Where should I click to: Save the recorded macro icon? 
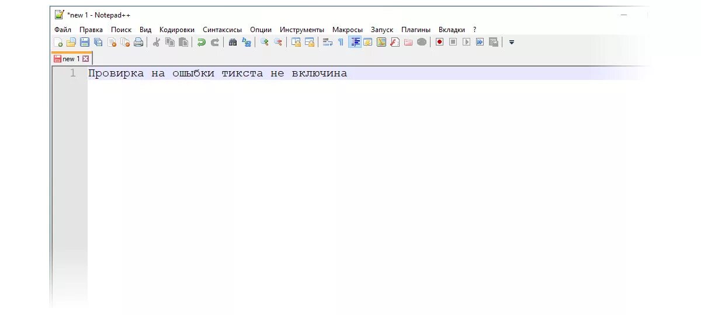(x=494, y=42)
